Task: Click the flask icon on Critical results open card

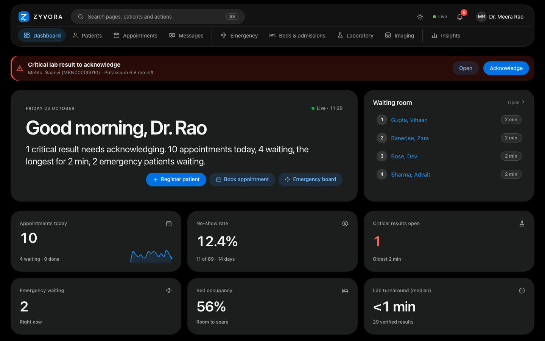Action: [x=522, y=224]
